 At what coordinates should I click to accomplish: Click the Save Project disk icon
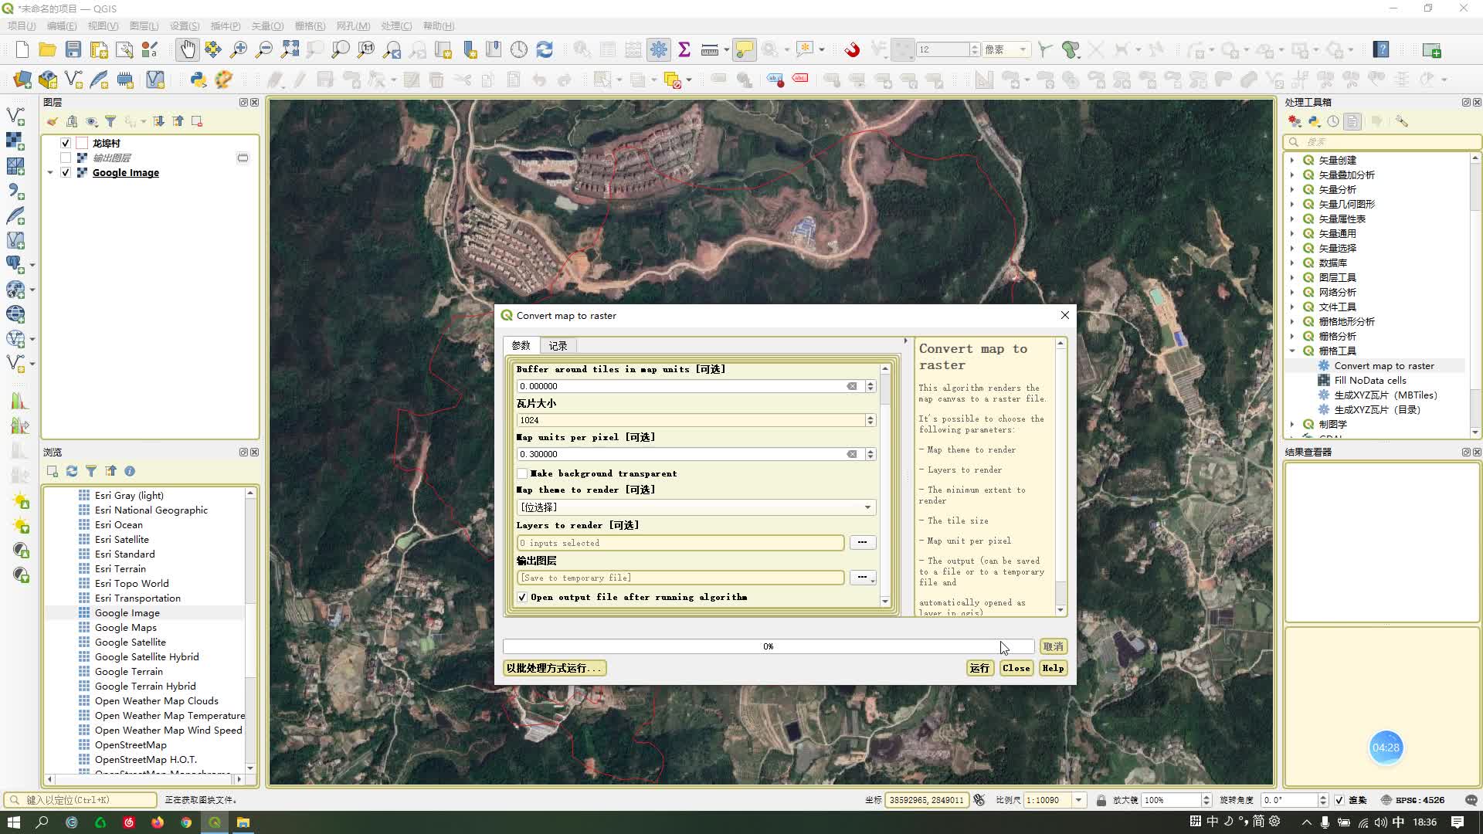pyautogui.click(x=73, y=50)
